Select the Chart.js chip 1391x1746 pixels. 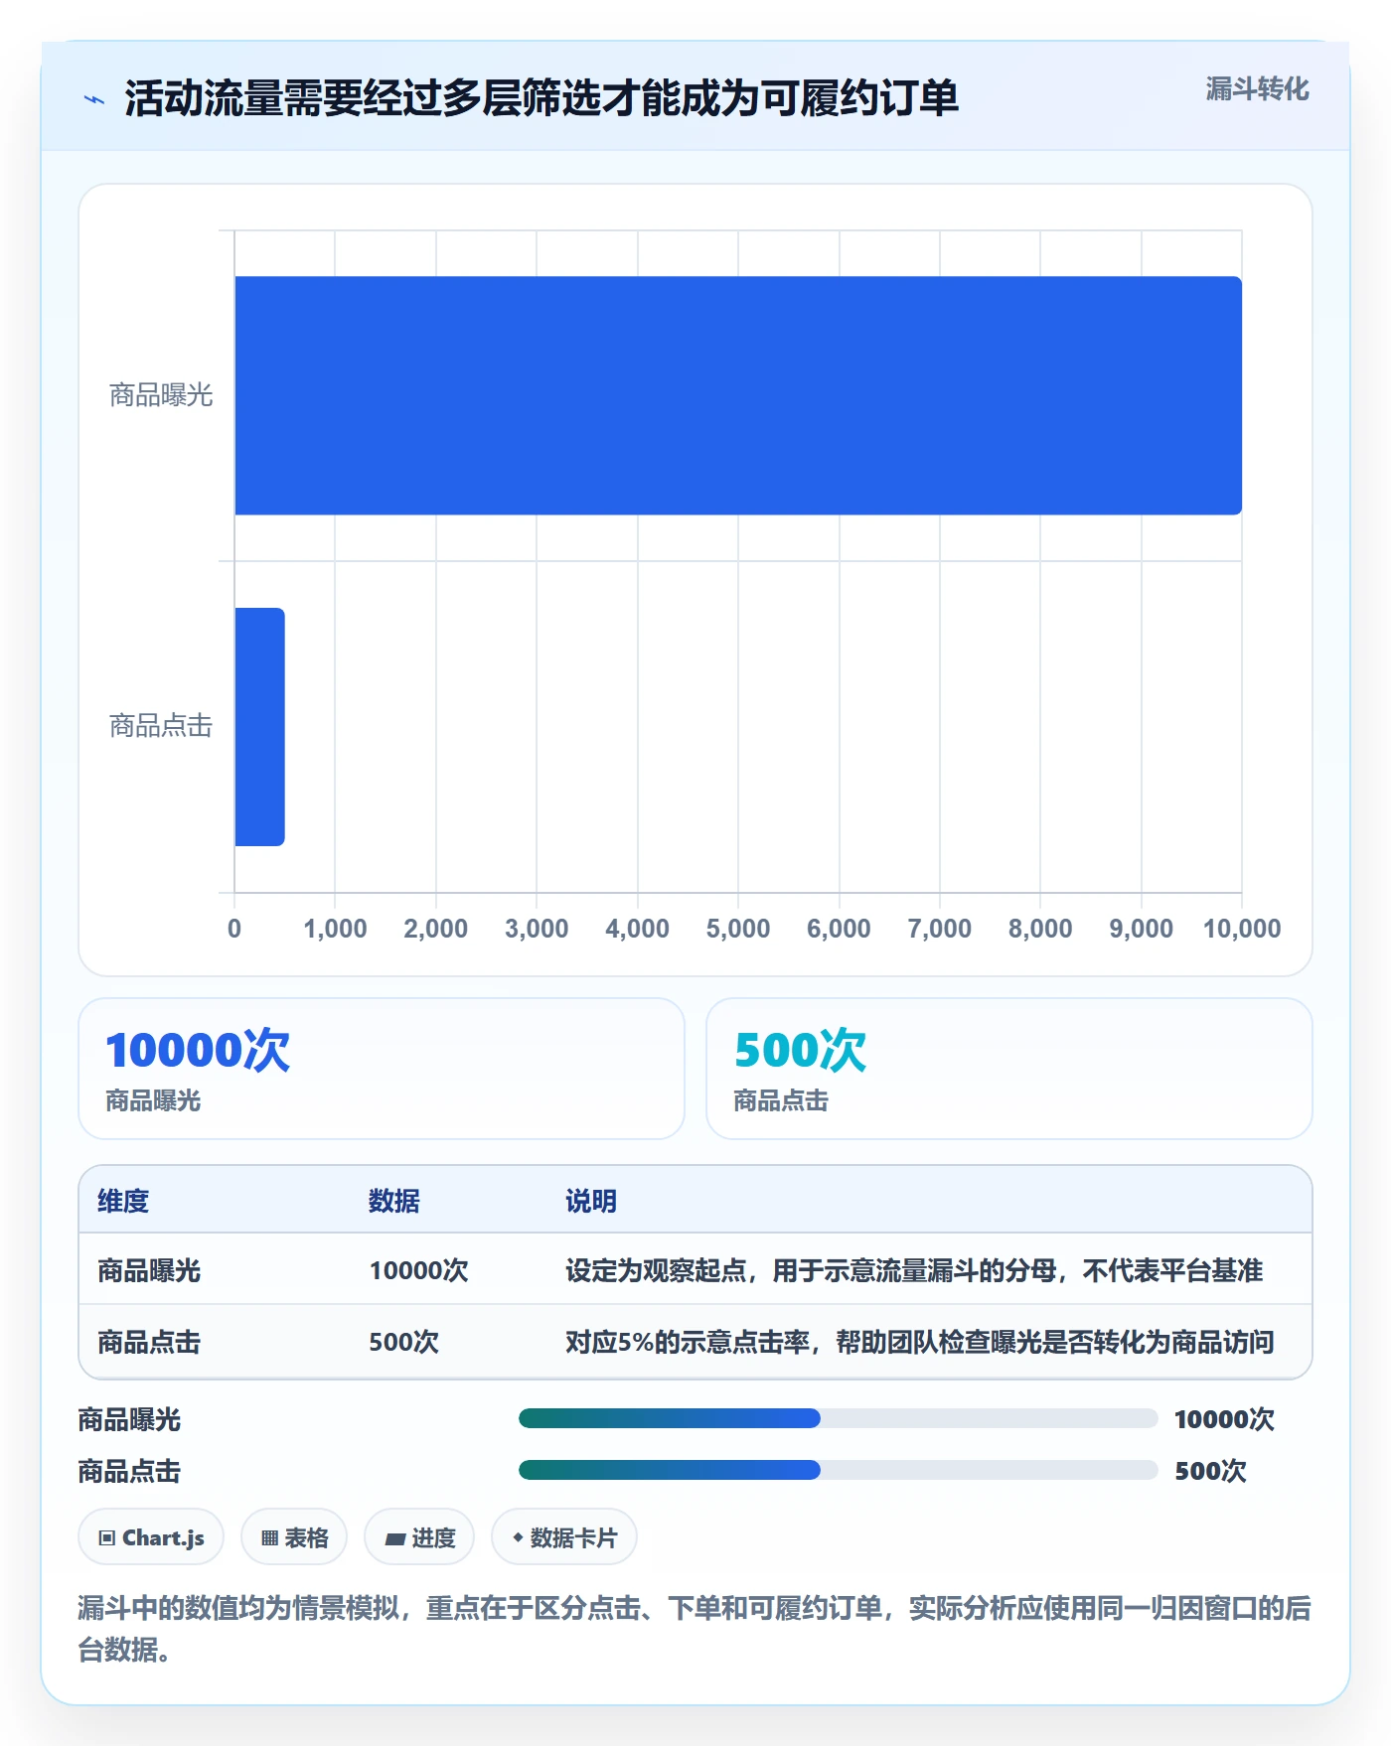[x=151, y=1537]
